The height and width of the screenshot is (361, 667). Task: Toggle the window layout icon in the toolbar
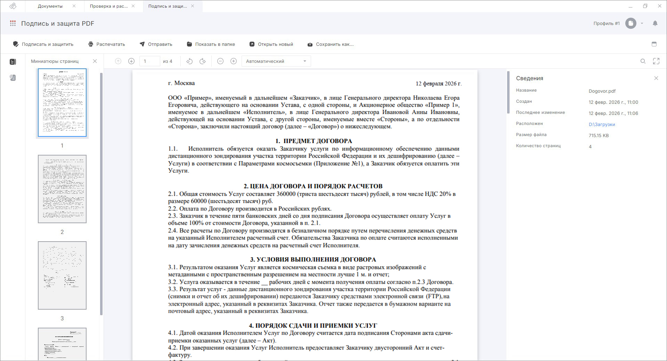click(654, 44)
